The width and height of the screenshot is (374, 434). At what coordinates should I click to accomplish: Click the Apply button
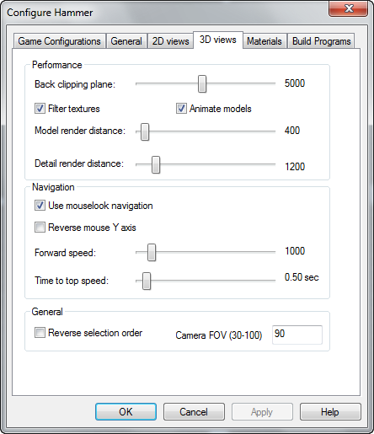(262, 412)
